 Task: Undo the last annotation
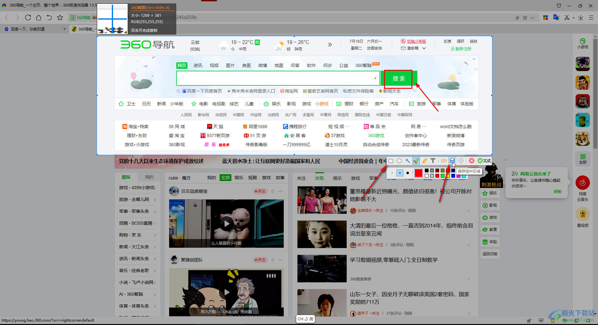point(444,161)
